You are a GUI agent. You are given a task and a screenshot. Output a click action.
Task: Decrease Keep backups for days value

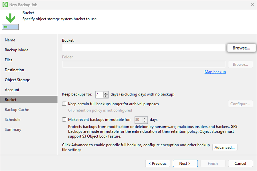pyautogui.click(x=106, y=96)
